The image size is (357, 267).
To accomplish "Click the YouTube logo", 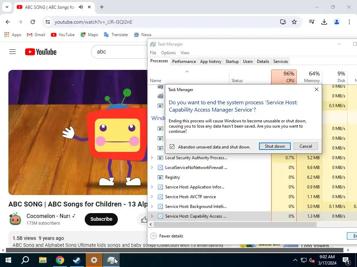I will point(41,52).
